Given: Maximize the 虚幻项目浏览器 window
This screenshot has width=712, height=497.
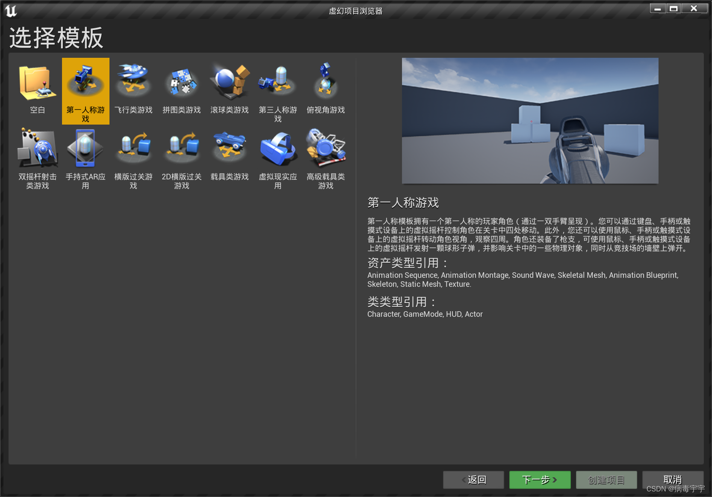Looking at the screenshot, I should coord(674,8).
